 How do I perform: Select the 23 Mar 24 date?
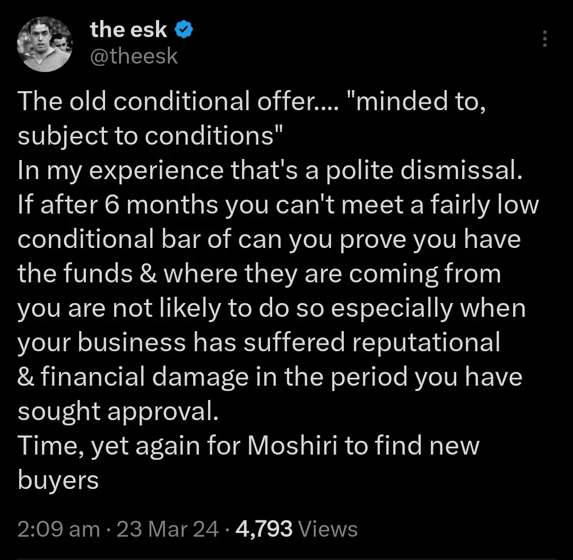click(167, 528)
